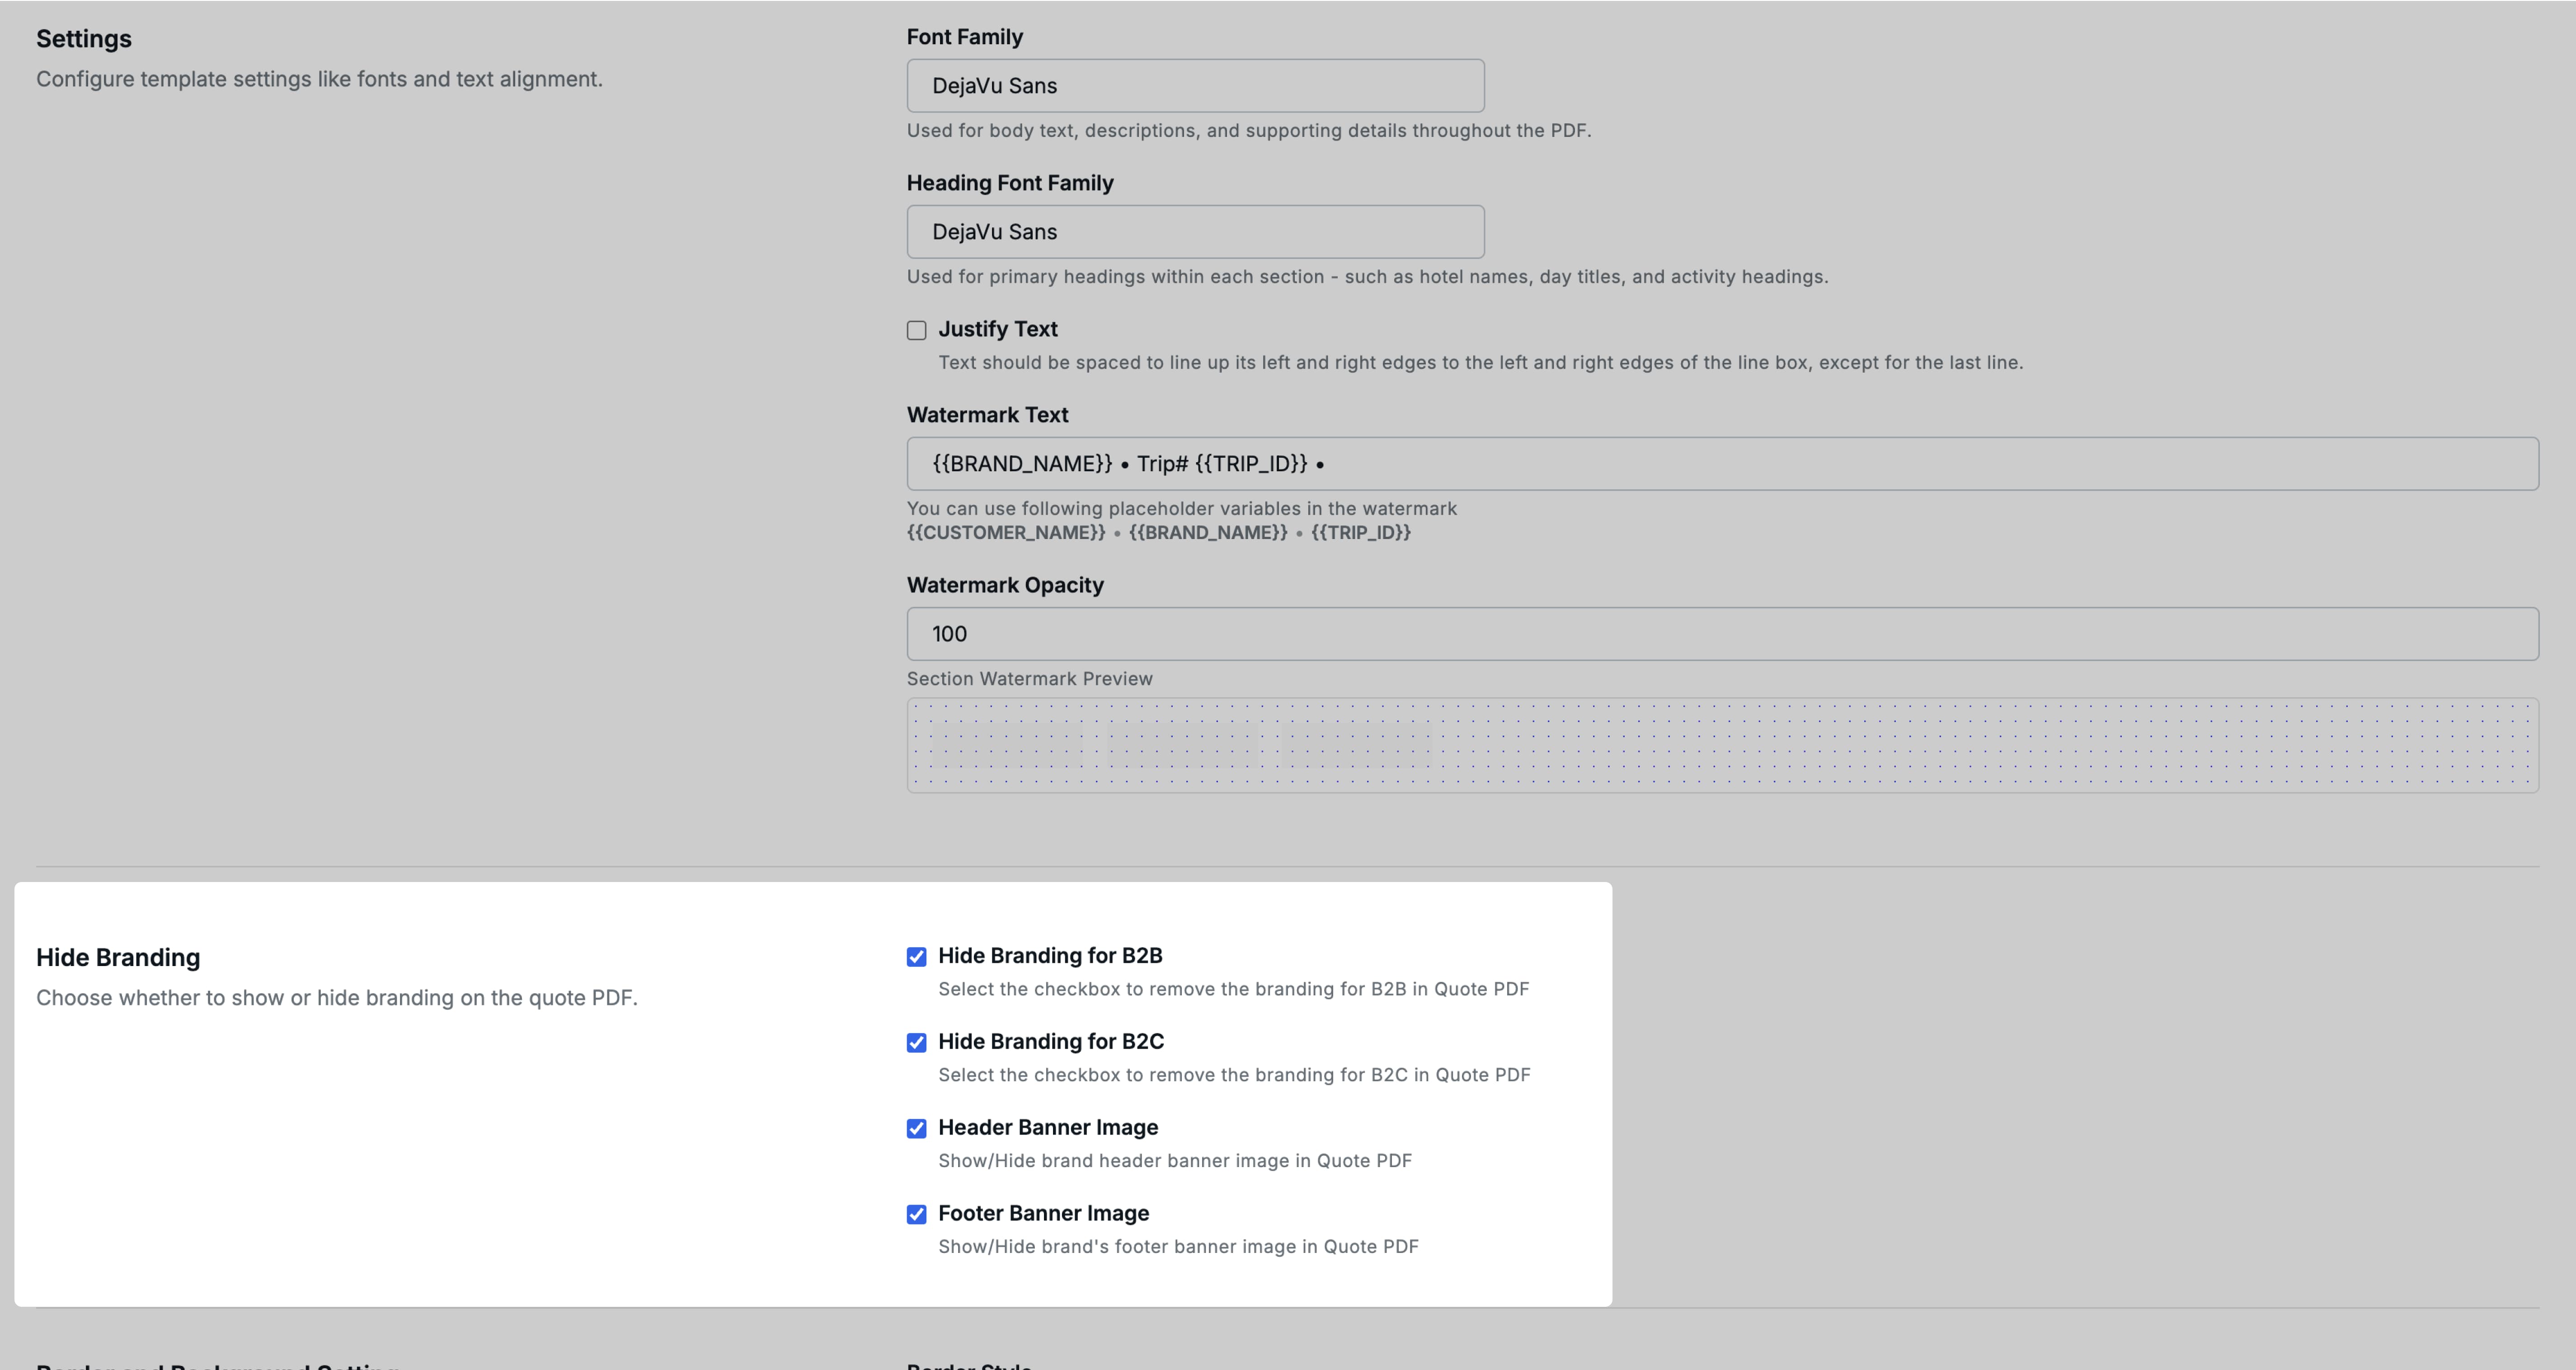The height and width of the screenshot is (1370, 2576).
Task: Click the Header Banner Image label
Action: [x=1048, y=1128]
